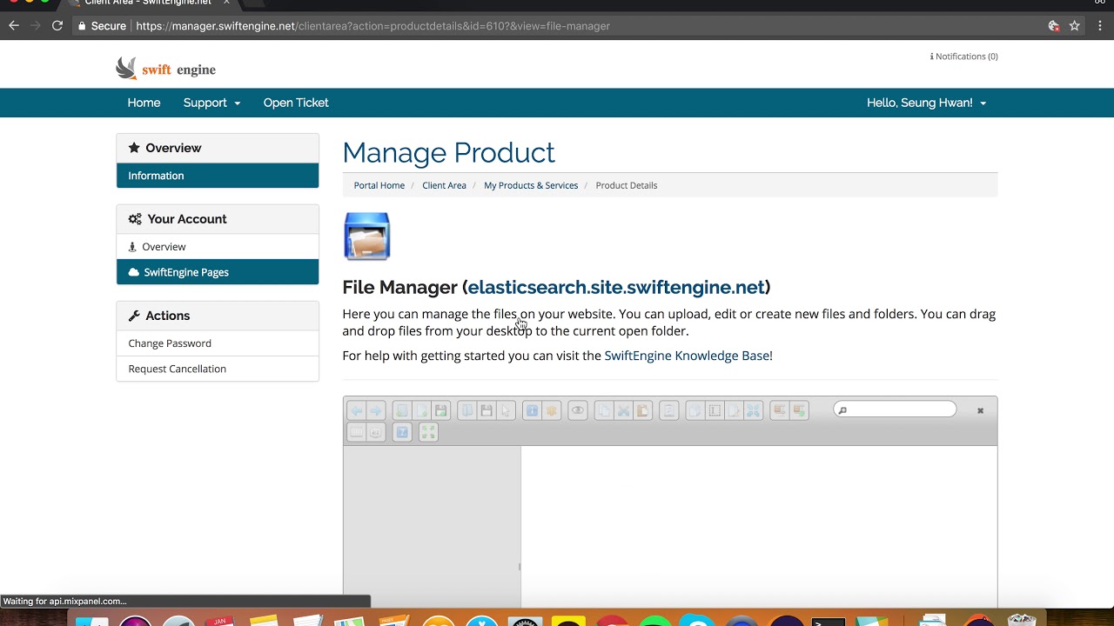Screen dimensions: 1114x626
Task: Click the back arrow in file manager toolbar
Action: click(x=357, y=410)
